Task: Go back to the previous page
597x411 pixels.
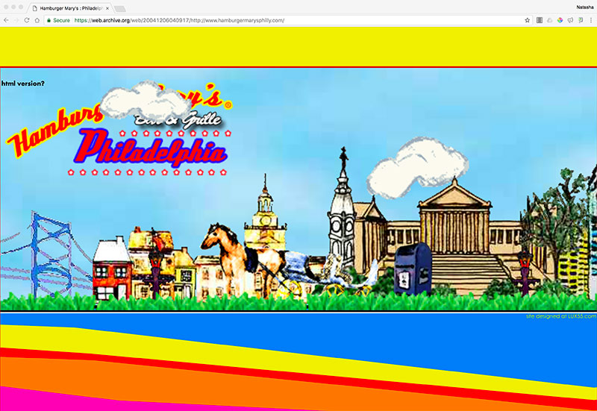Action: (x=6, y=20)
